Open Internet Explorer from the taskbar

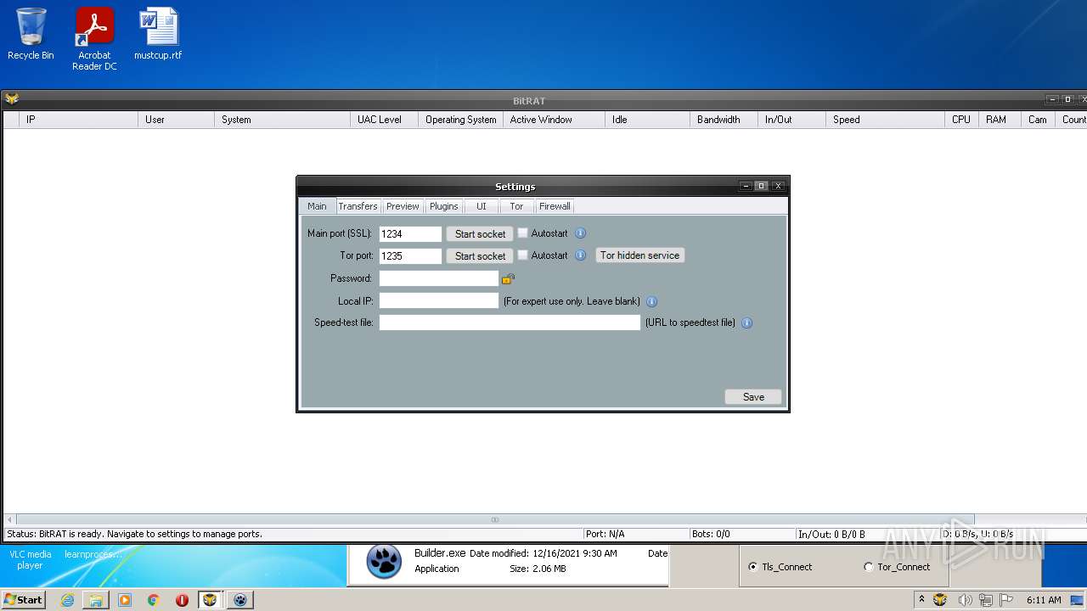(x=67, y=600)
